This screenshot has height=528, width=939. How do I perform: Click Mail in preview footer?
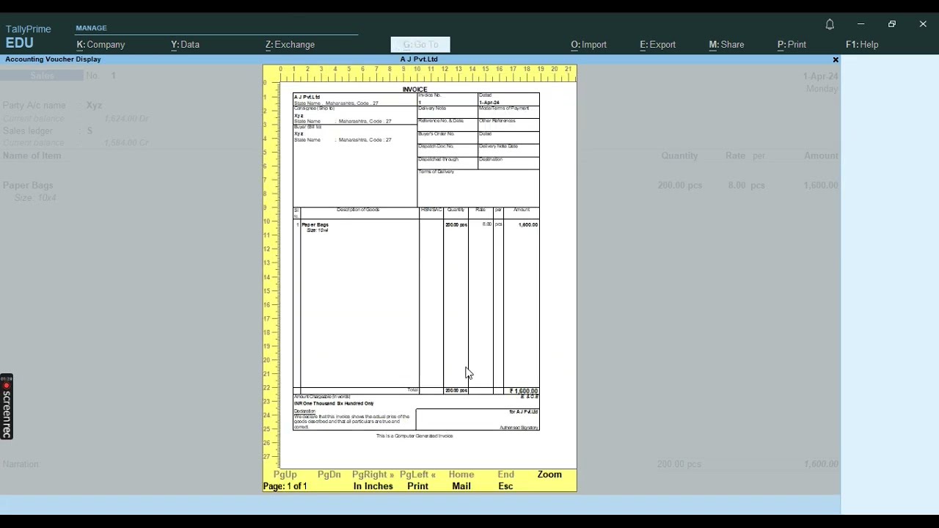click(x=461, y=486)
